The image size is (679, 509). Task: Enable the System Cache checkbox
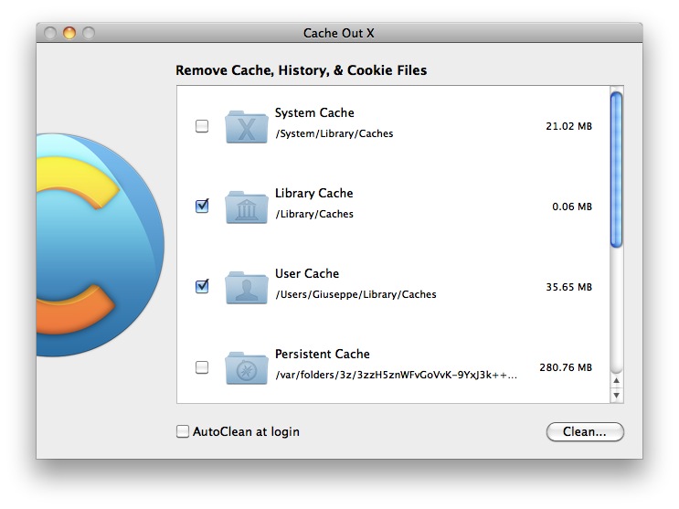202,126
